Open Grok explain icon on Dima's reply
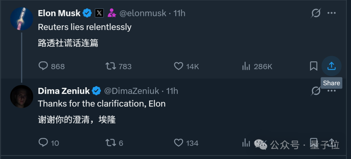Screen dimensions: 351x159 coord(316,91)
